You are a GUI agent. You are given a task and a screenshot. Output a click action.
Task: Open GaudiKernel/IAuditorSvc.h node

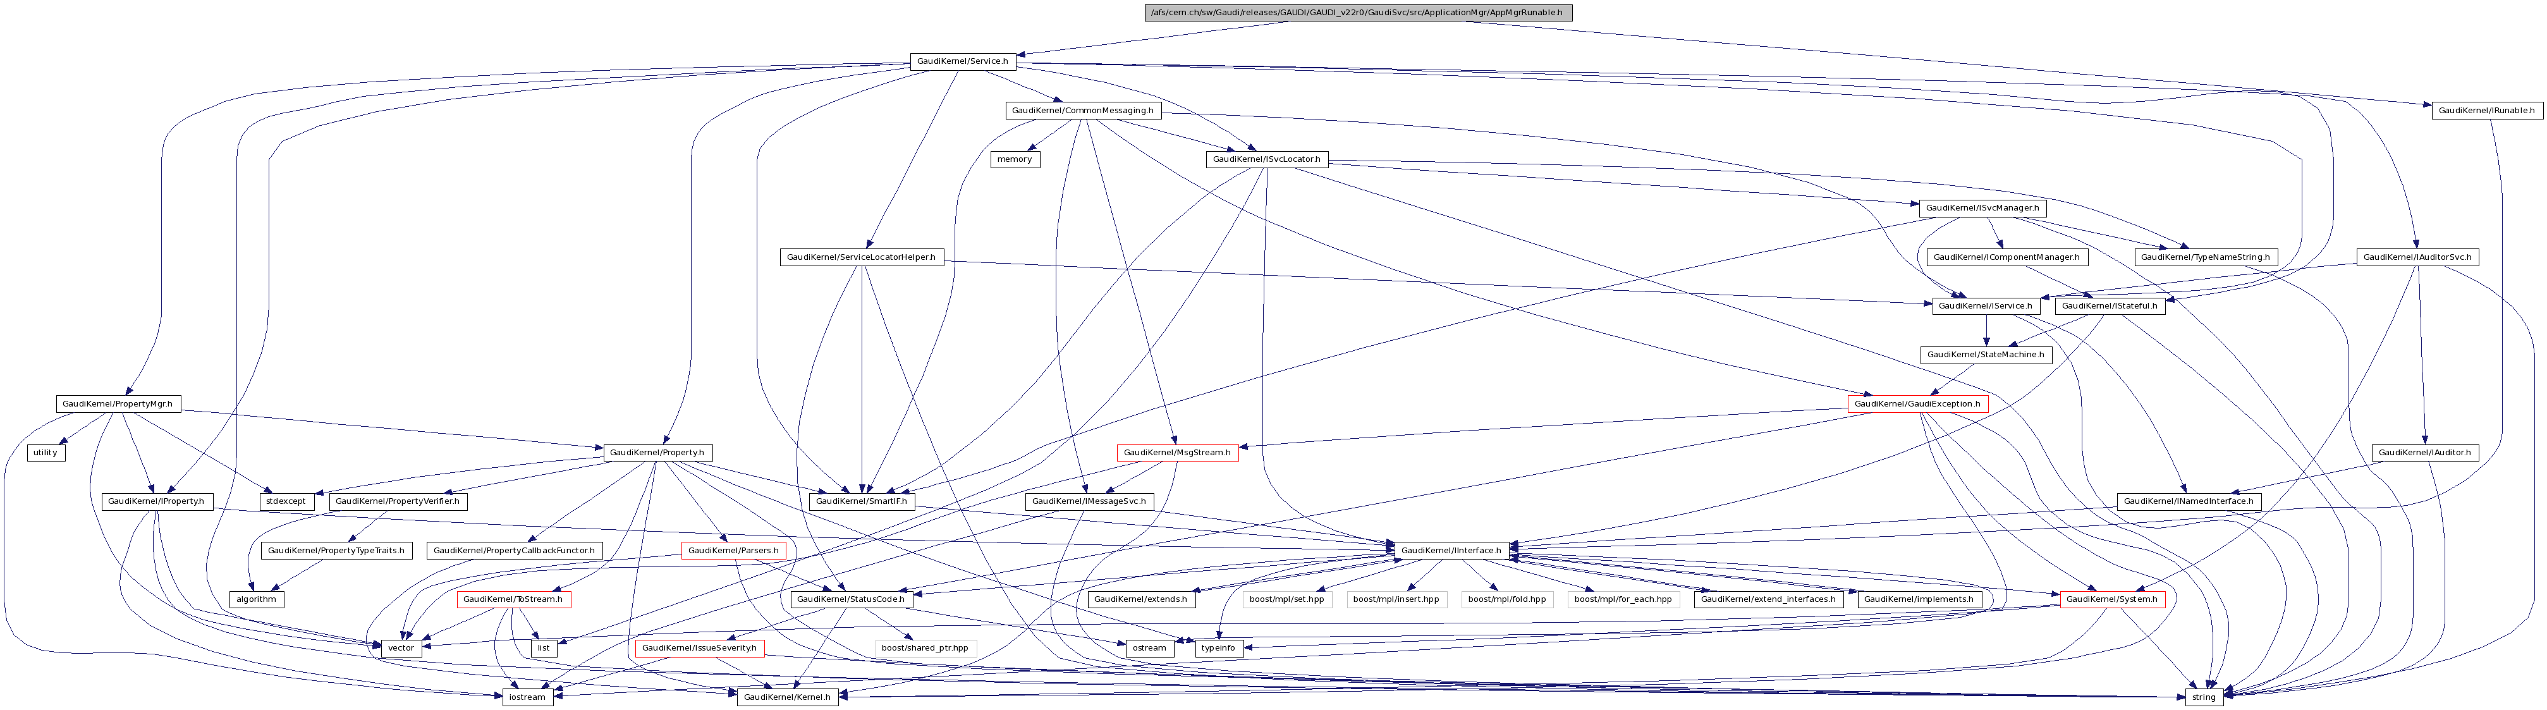click(x=2417, y=257)
